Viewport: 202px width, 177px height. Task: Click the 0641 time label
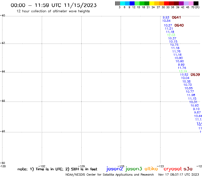176,17
